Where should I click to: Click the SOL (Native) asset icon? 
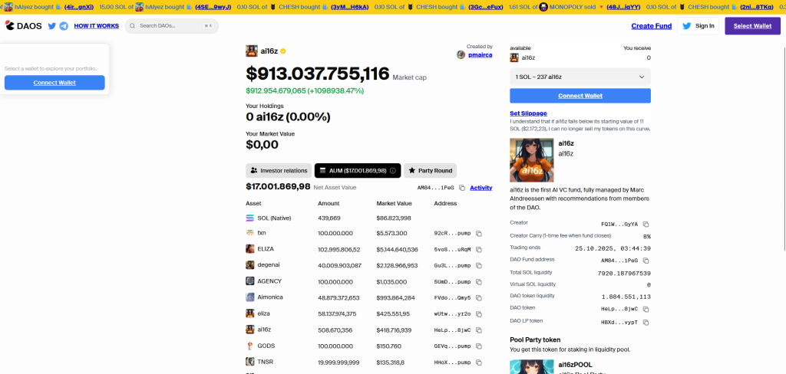[249, 218]
